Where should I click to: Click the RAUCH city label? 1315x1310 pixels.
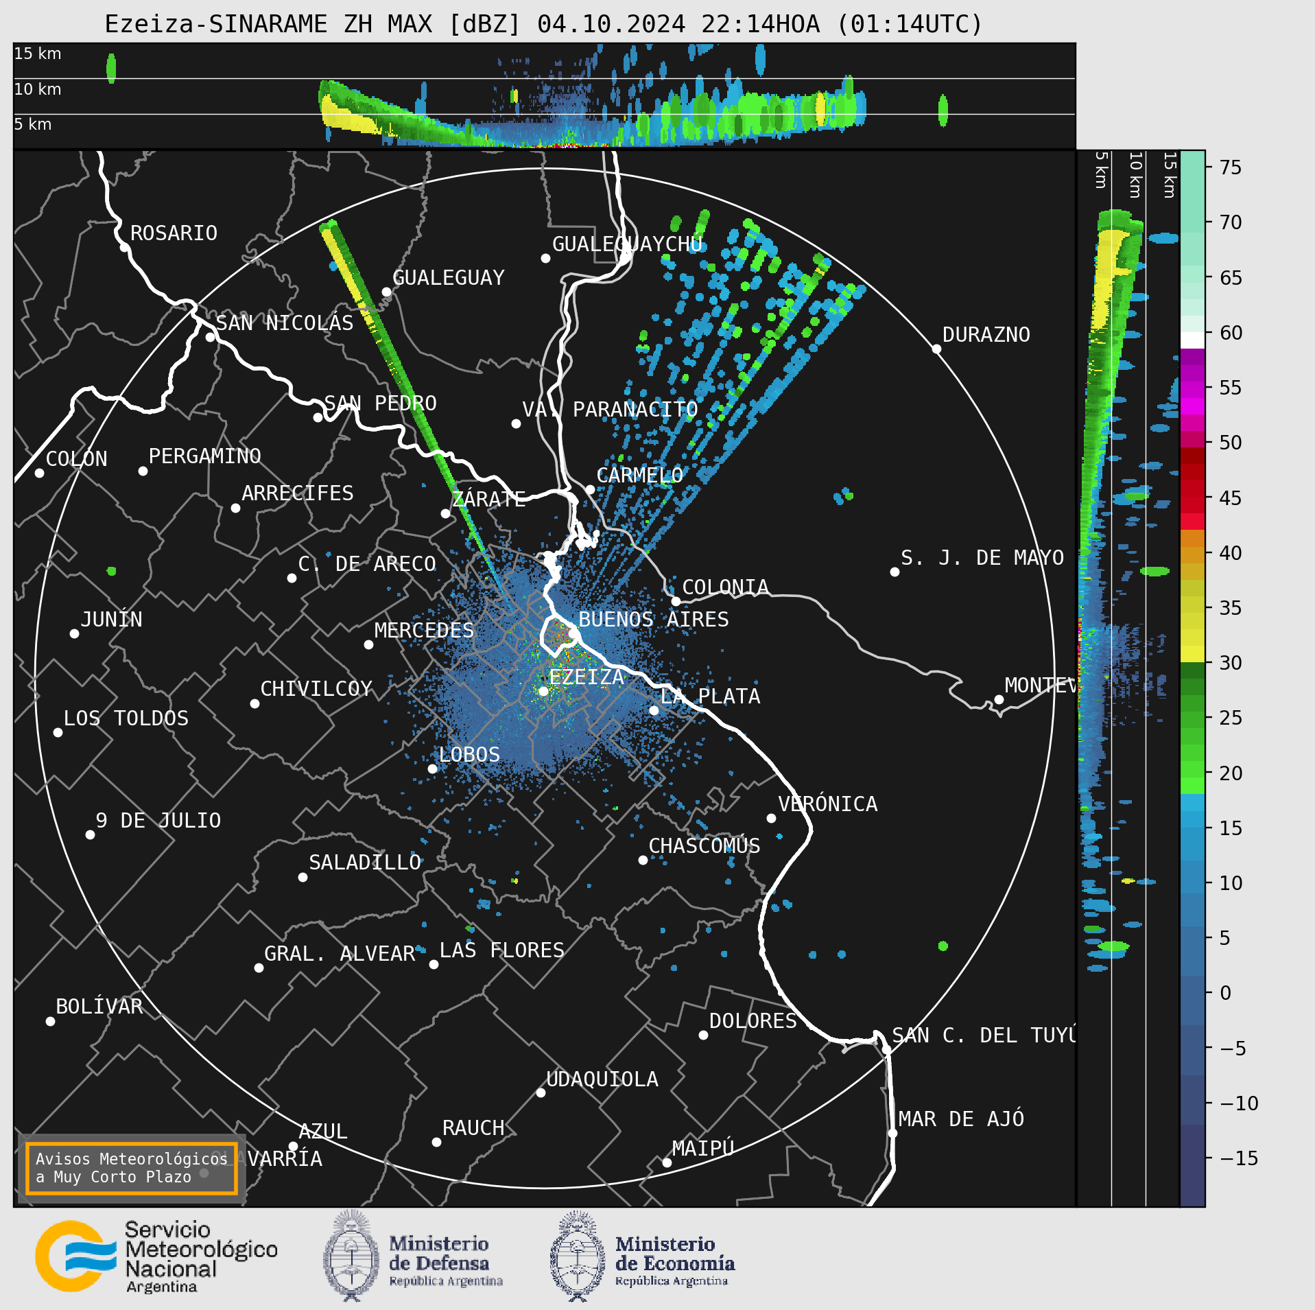pos(473,1128)
